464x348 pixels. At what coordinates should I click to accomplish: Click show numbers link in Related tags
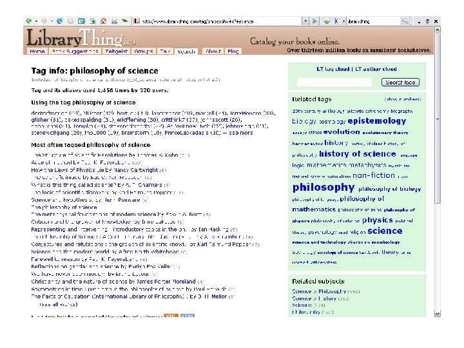point(403,99)
